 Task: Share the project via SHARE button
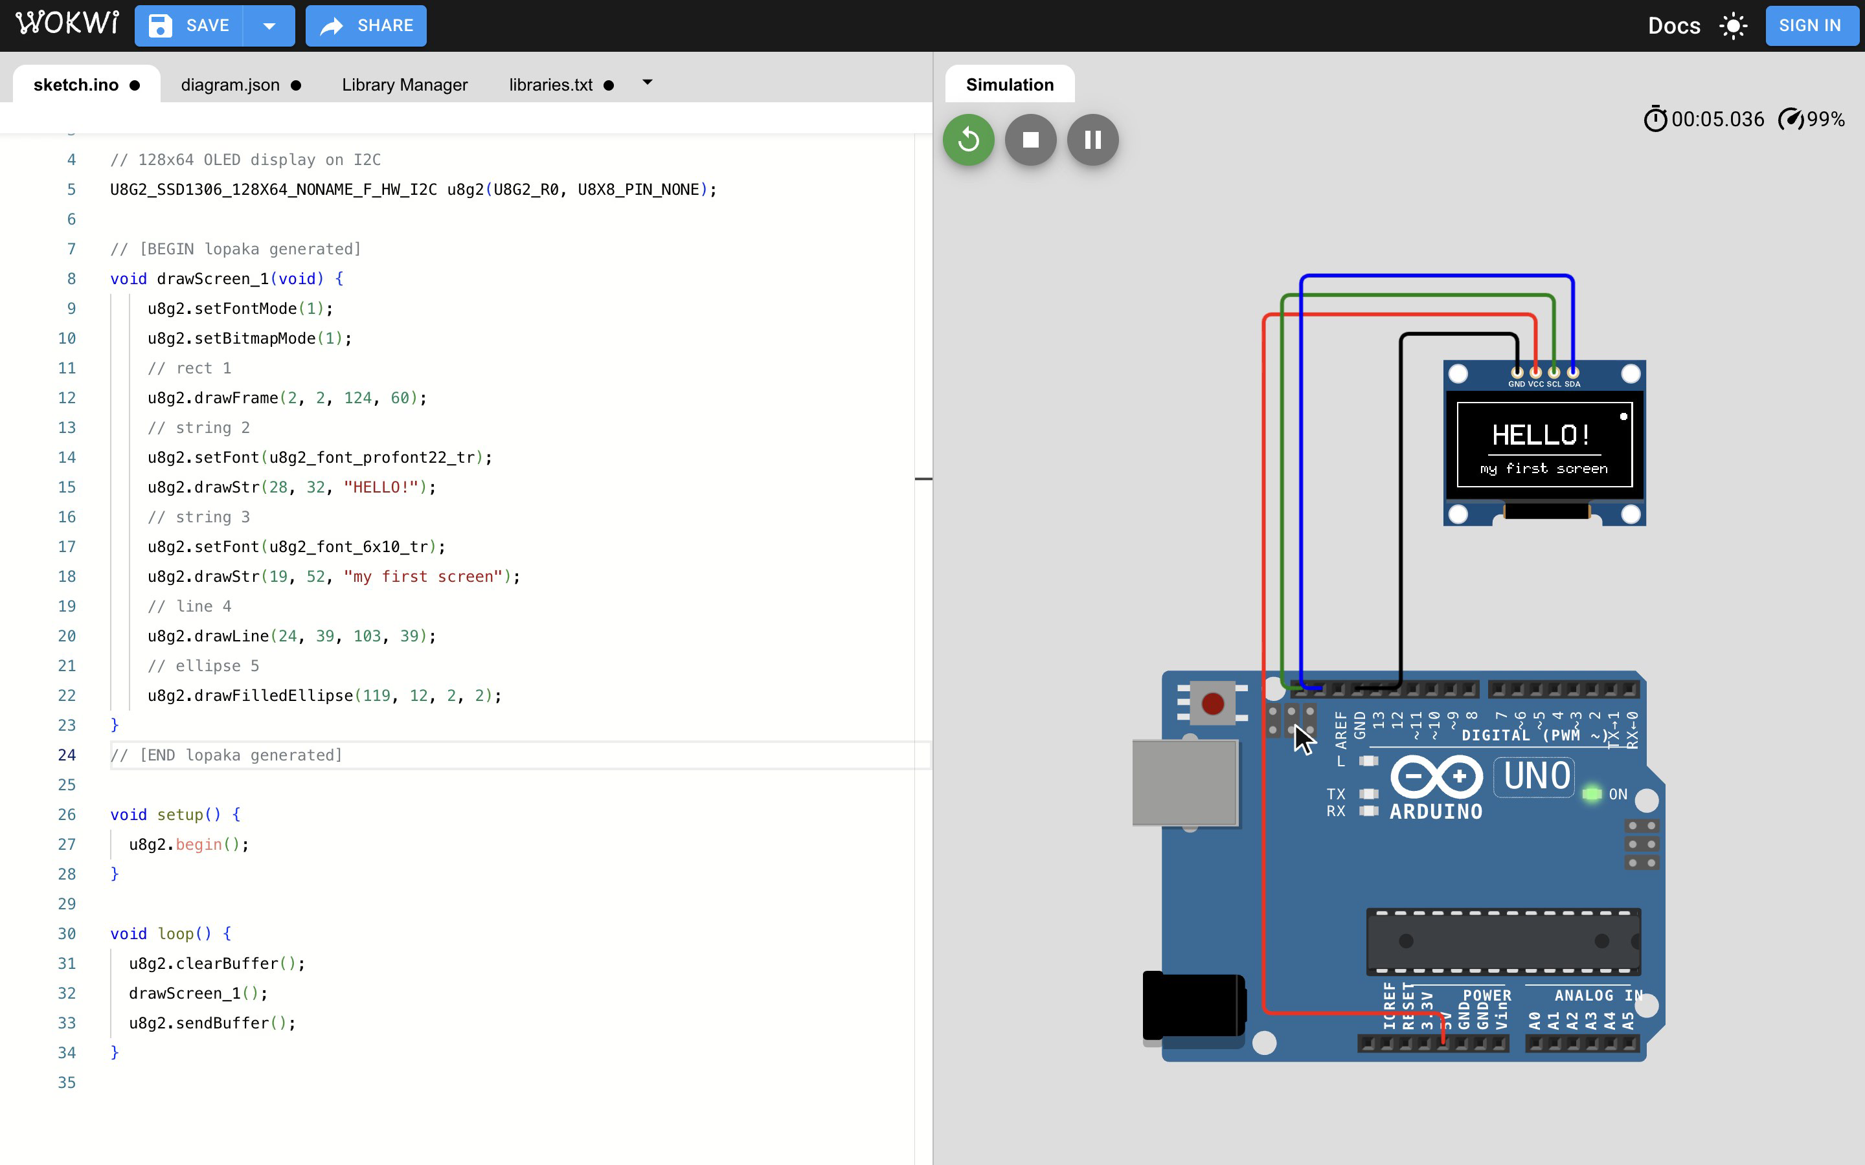[366, 25]
